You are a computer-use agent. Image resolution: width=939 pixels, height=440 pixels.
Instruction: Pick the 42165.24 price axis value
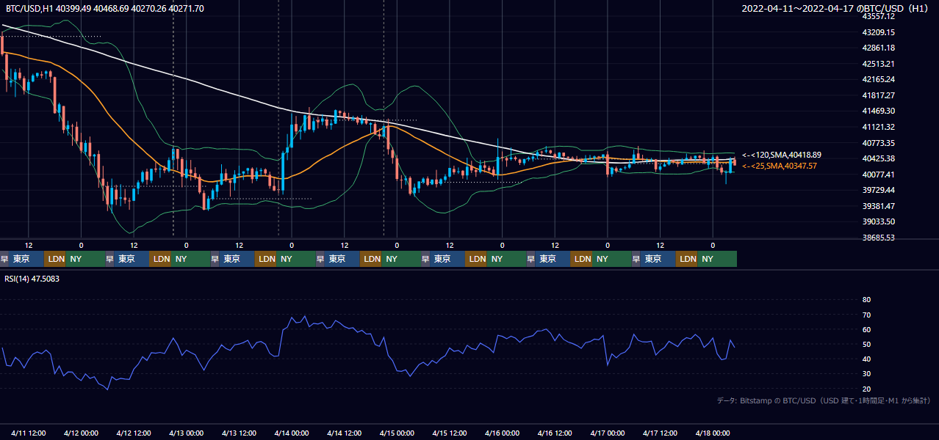[878, 79]
